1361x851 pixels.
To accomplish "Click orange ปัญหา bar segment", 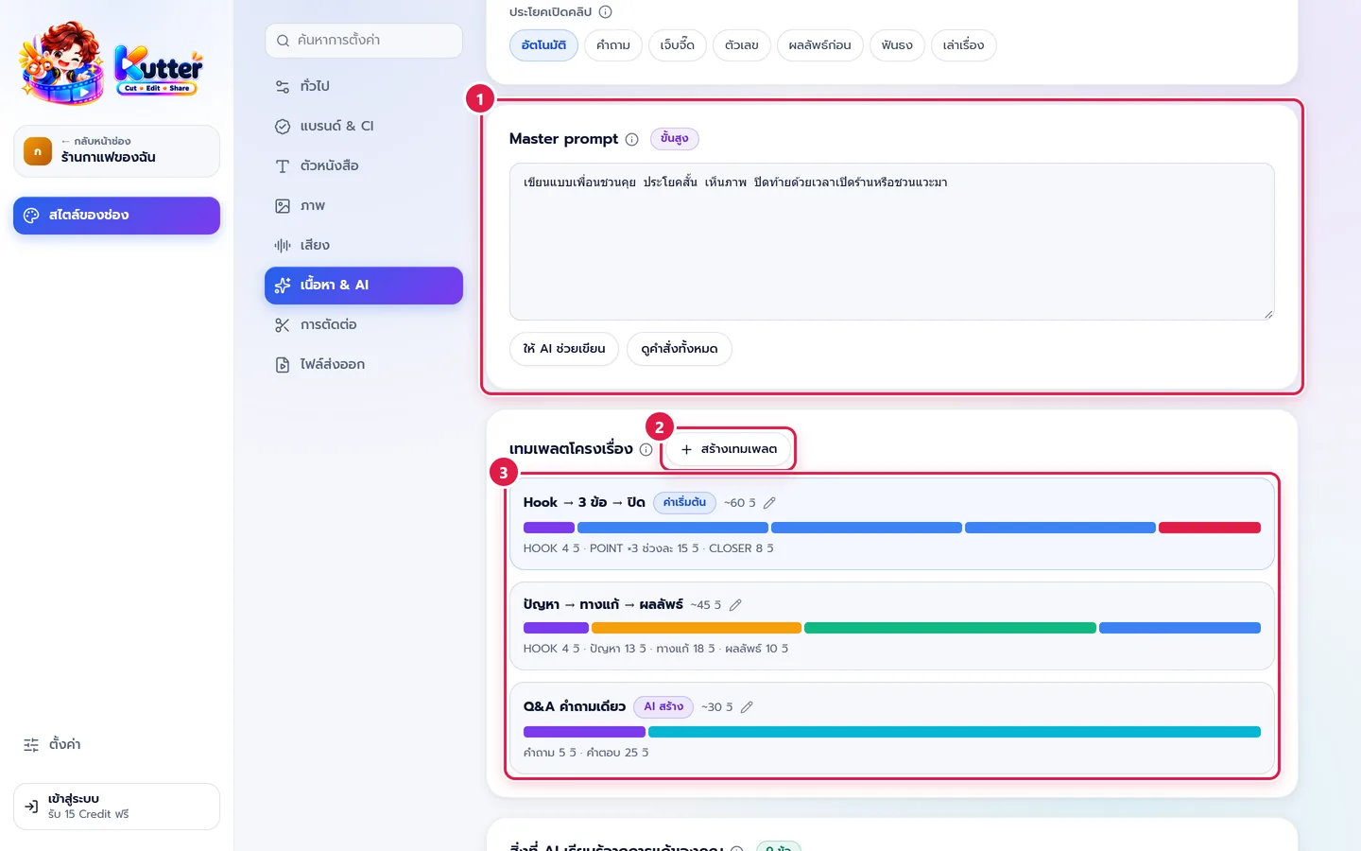I will 697,628.
